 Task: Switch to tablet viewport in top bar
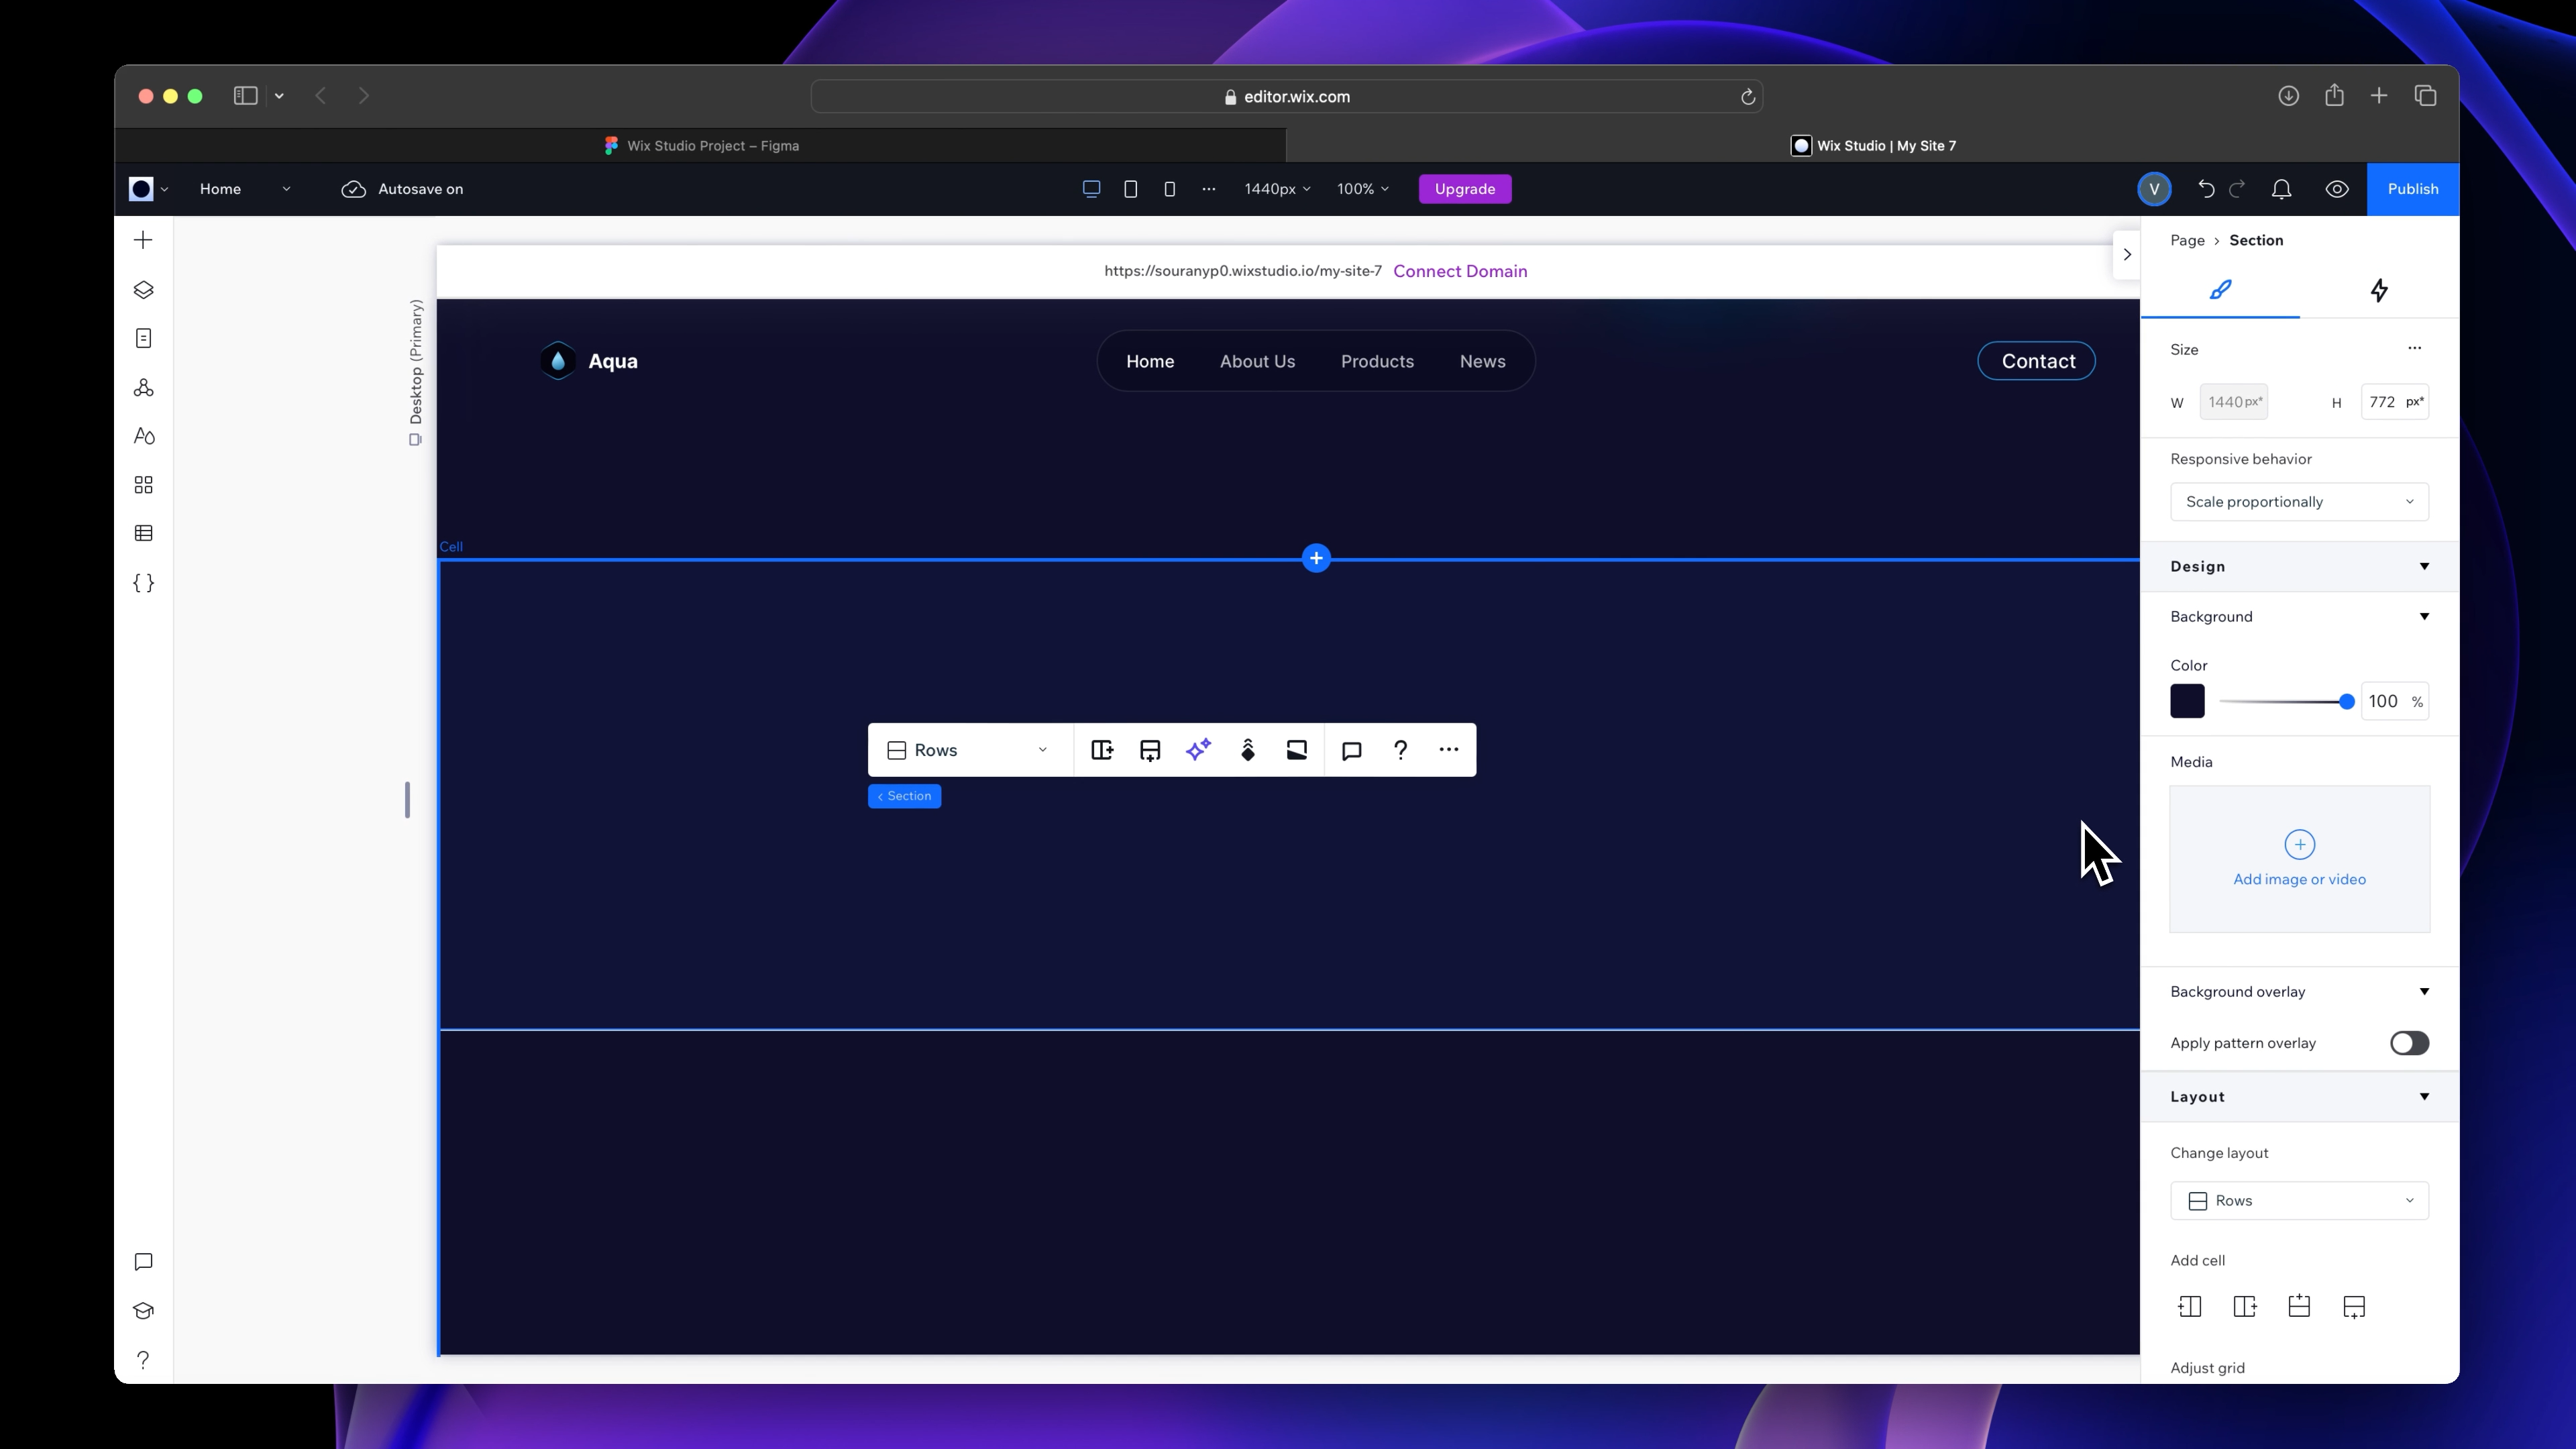point(1130,188)
